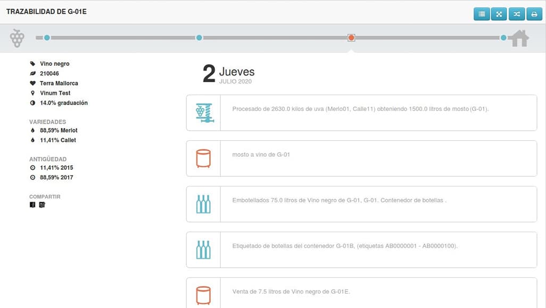Image resolution: width=546 pixels, height=308 pixels.
Task: Click the tank icon for Venta step
Action: pos(203,295)
